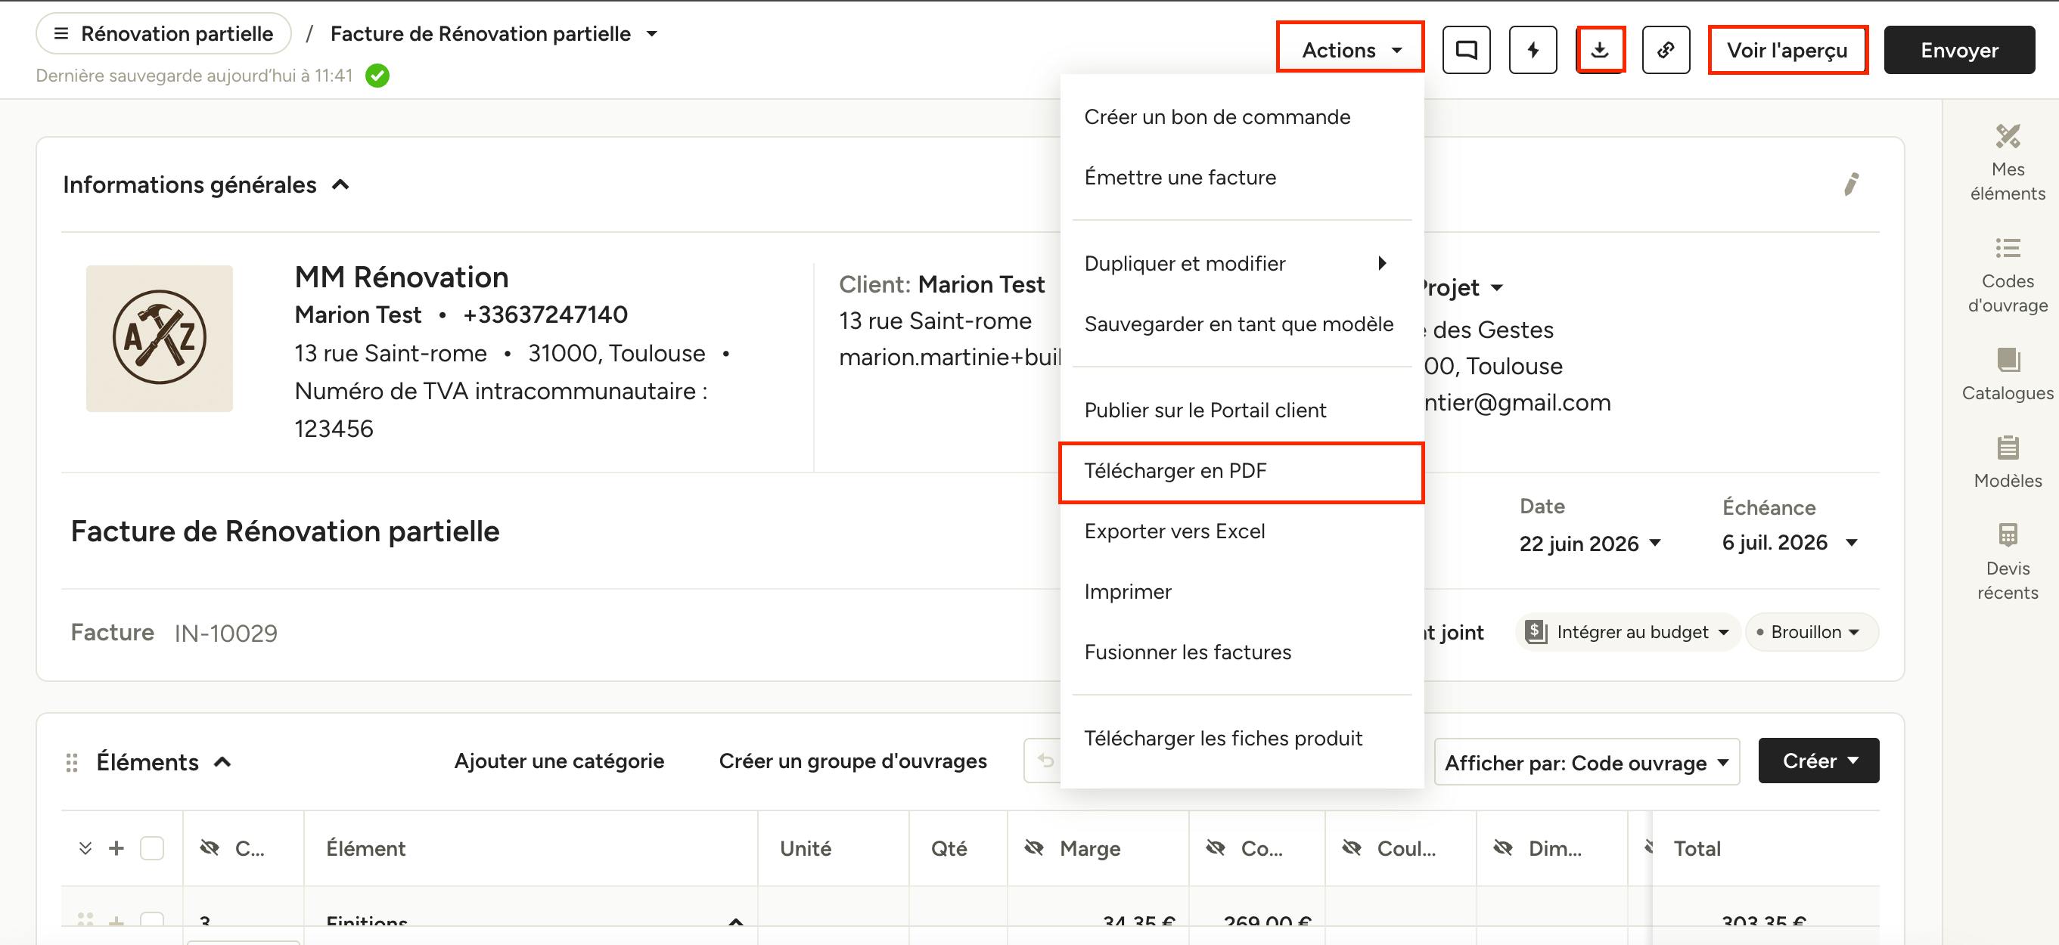Toggle visibility of the Dim... column
Screen dimensions: 2059x945
pos(1503,847)
